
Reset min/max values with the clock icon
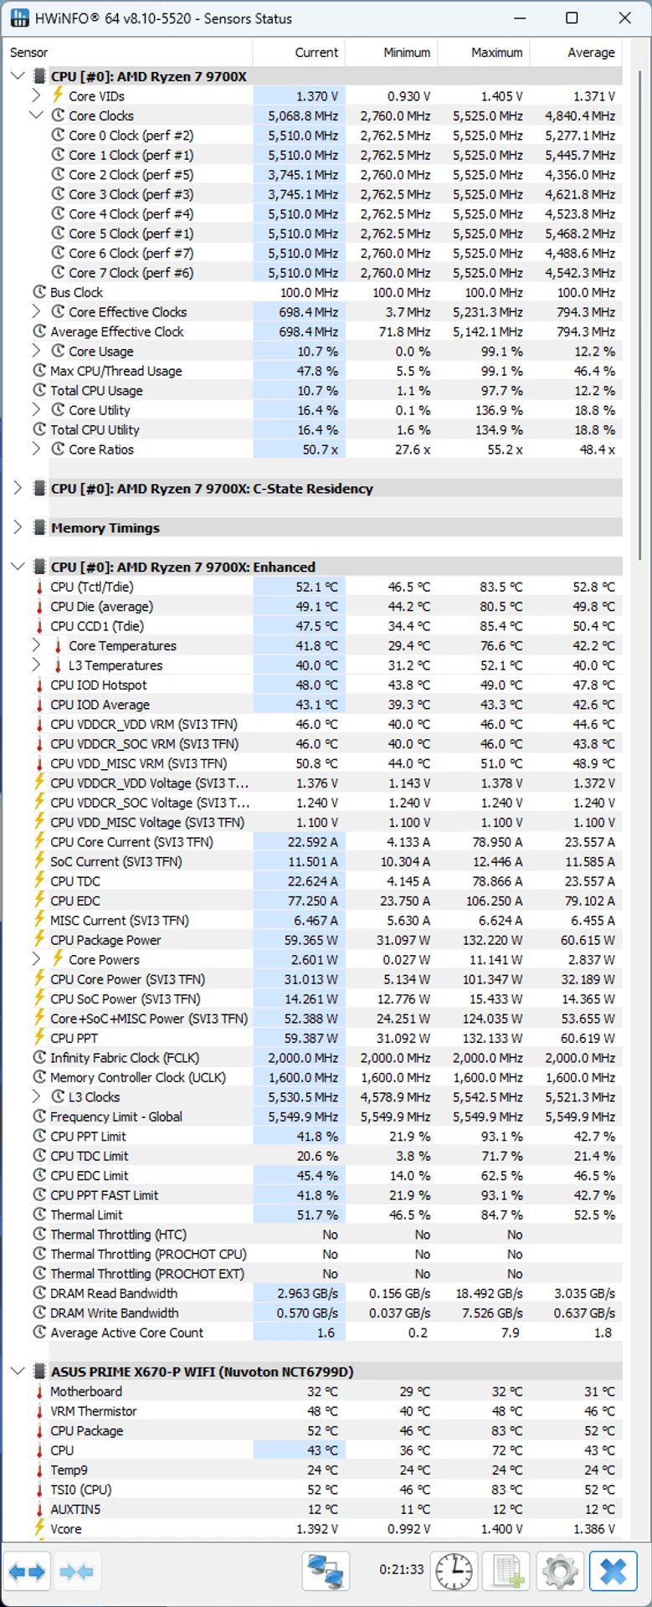tap(454, 1571)
